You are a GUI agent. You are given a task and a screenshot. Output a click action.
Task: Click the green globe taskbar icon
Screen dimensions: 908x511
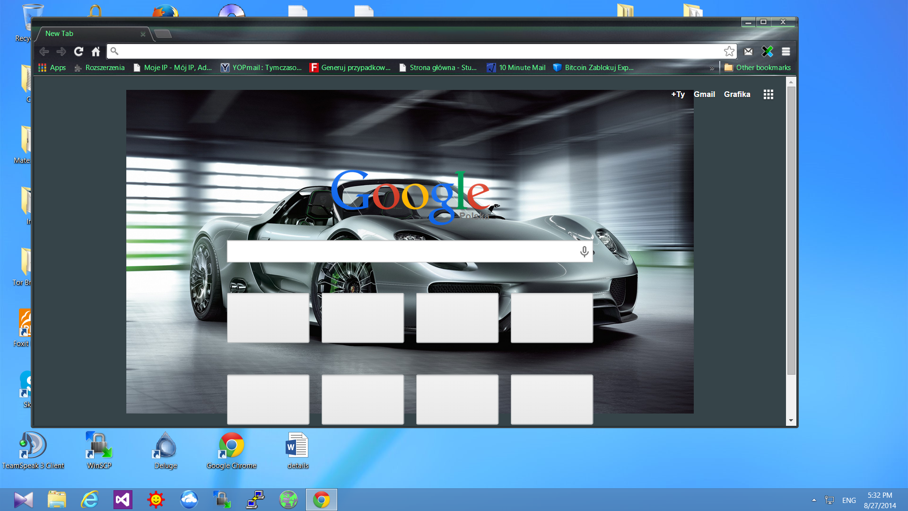tap(288, 500)
